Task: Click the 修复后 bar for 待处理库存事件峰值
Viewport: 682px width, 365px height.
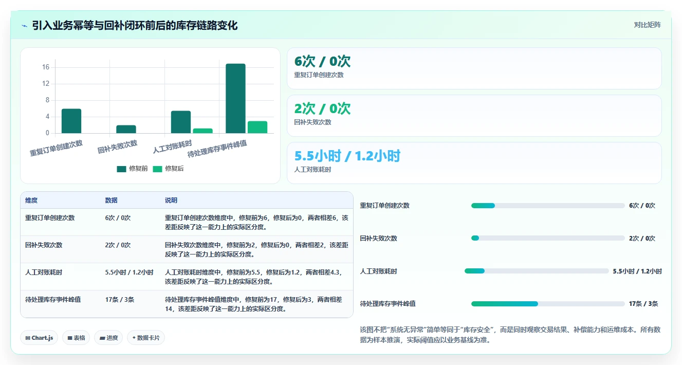Action: (x=257, y=127)
